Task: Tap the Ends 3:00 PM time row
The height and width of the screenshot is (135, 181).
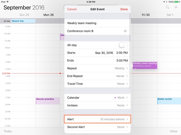Action: tap(97, 61)
